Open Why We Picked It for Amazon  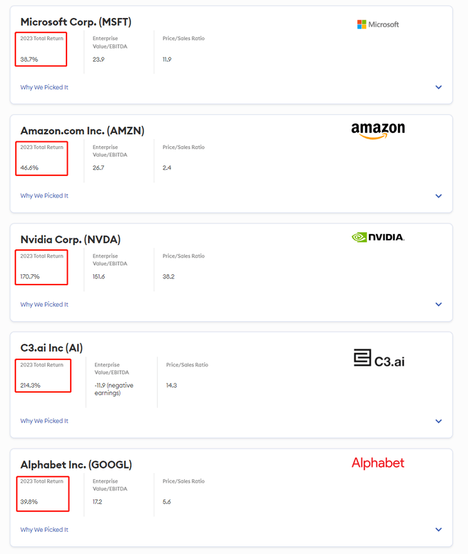coord(44,196)
